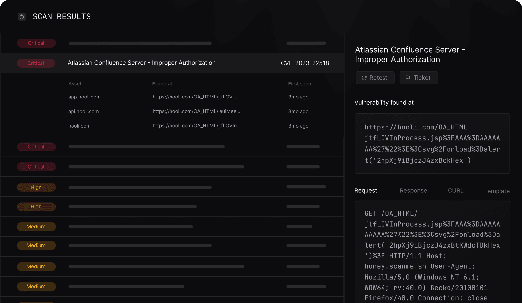The height and width of the screenshot is (303, 522).
Task: Click the 'Vulnerability found at' label
Action: tap(384, 103)
